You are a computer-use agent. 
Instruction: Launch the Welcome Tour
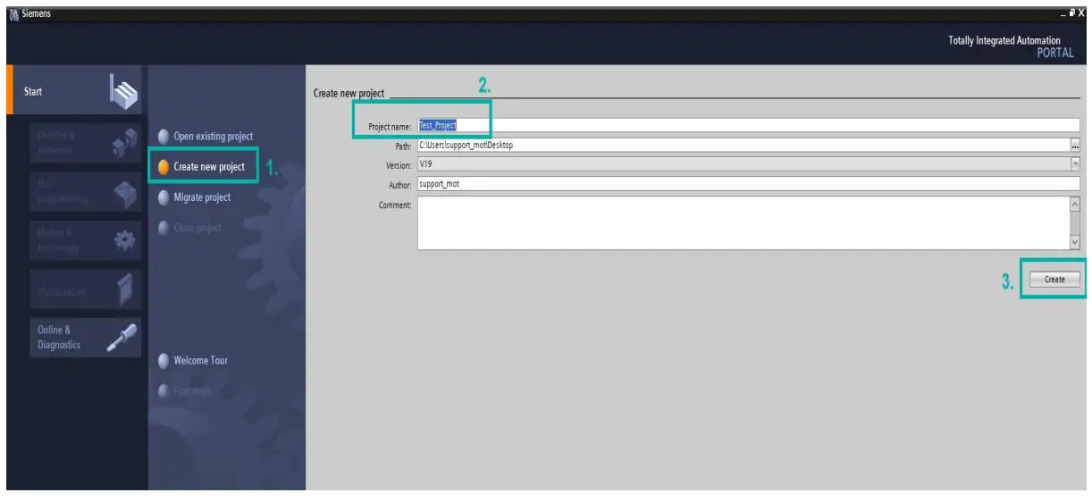point(201,361)
